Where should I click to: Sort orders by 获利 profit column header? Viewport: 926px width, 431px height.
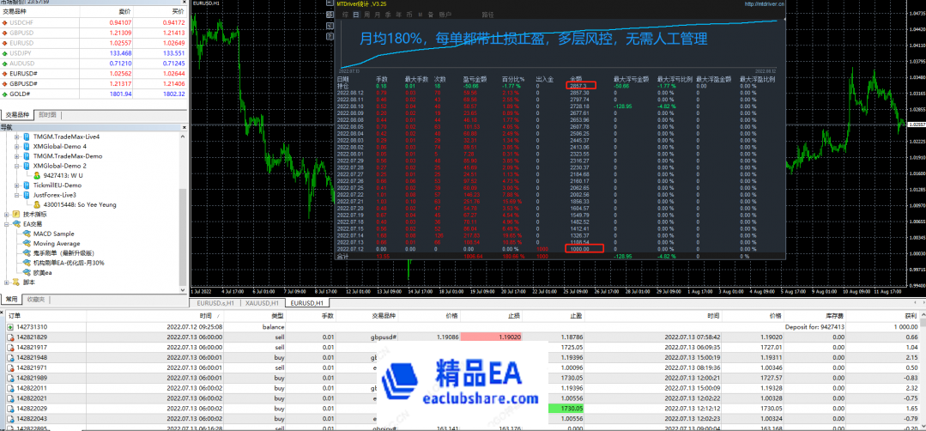[x=908, y=316]
